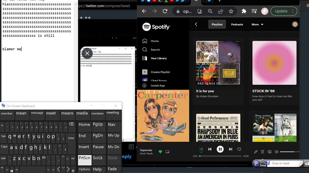Open the play queue icon
This screenshot has height=173, width=309.
(263, 152)
